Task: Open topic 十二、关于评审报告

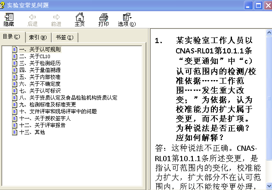Action: point(42,125)
